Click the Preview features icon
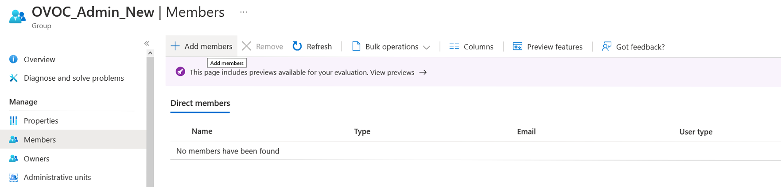This screenshot has width=781, height=187. 517,46
